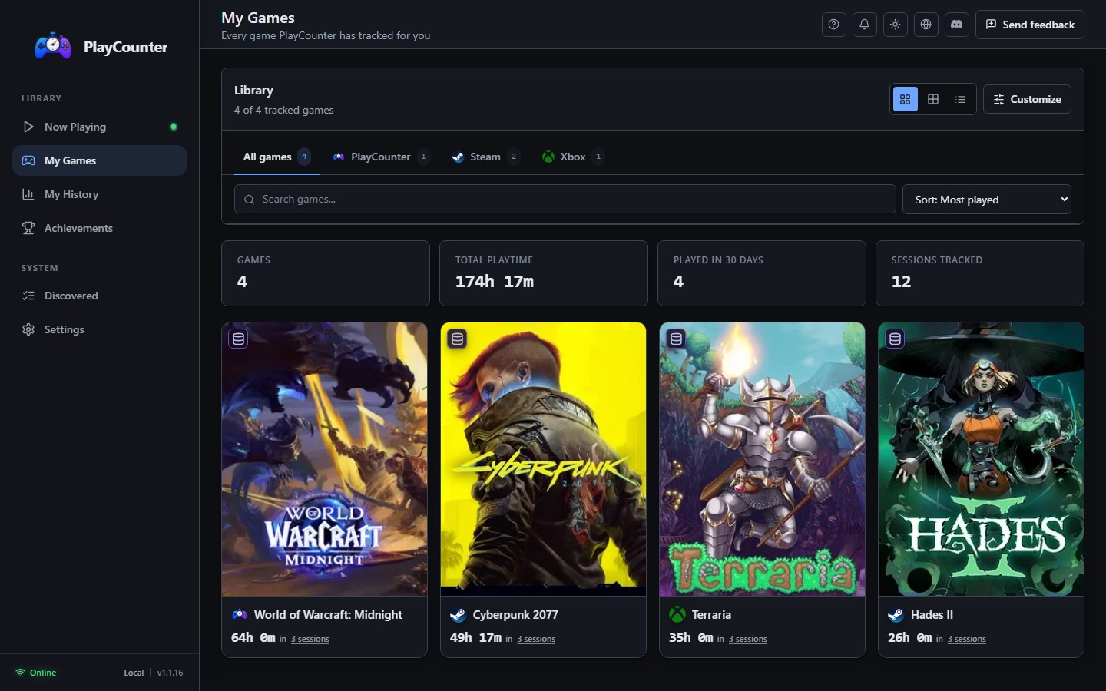The width and height of the screenshot is (1106, 691).
Task: Switch to large grid card view
Action: tap(906, 99)
